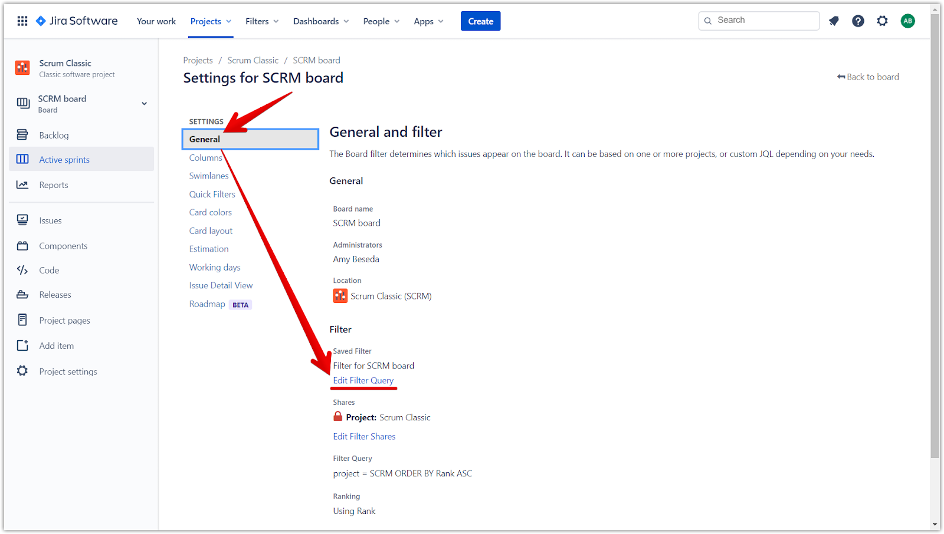Click the notifications icon in header
The image size is (944, 534).
(x=834, y=21)
